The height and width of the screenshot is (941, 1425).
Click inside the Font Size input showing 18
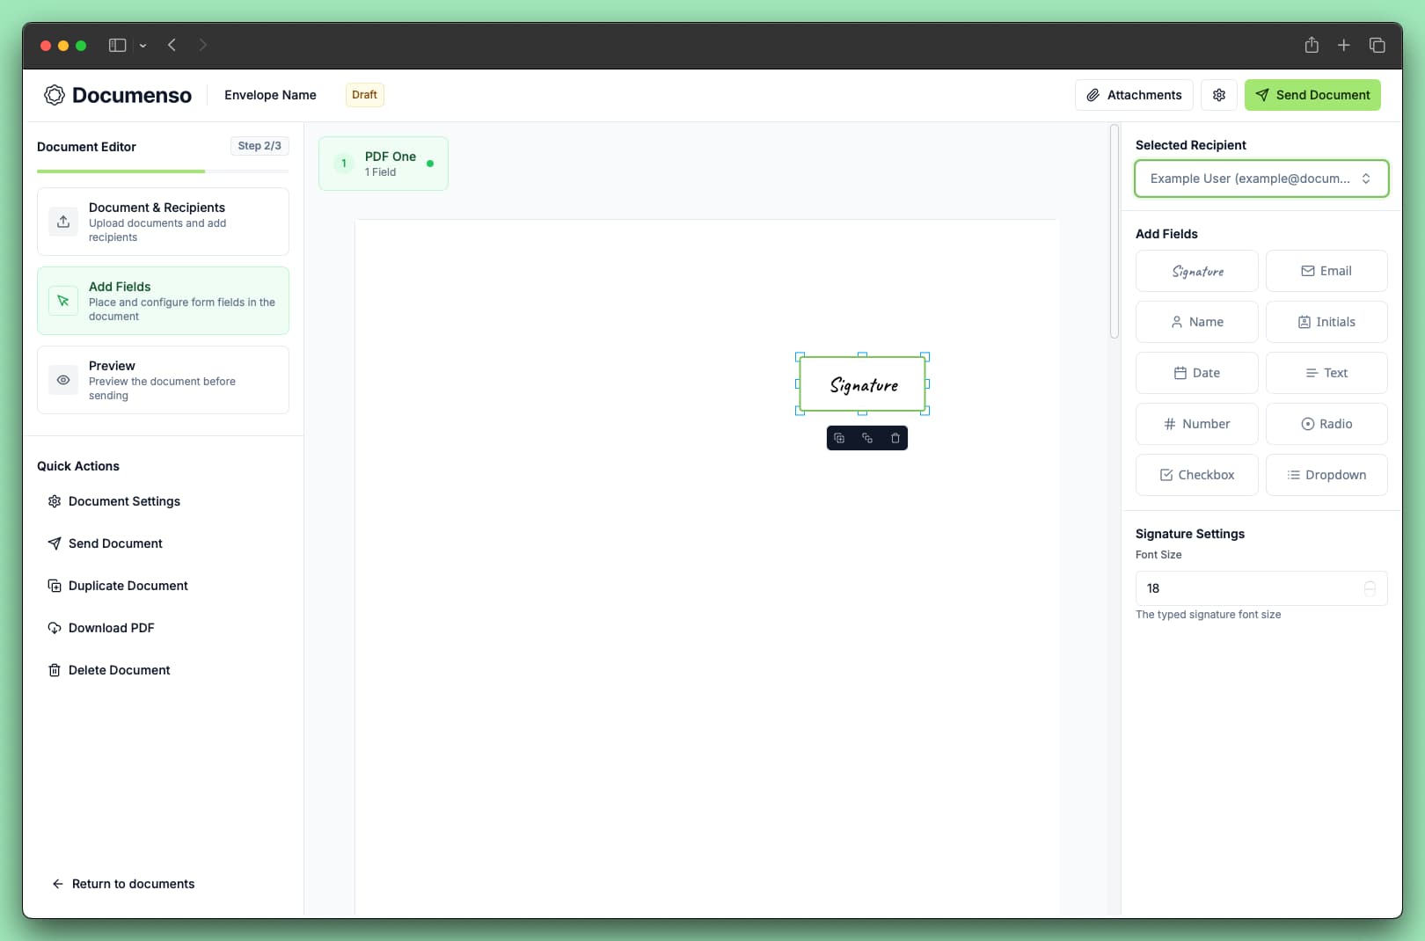(1249, 588)
